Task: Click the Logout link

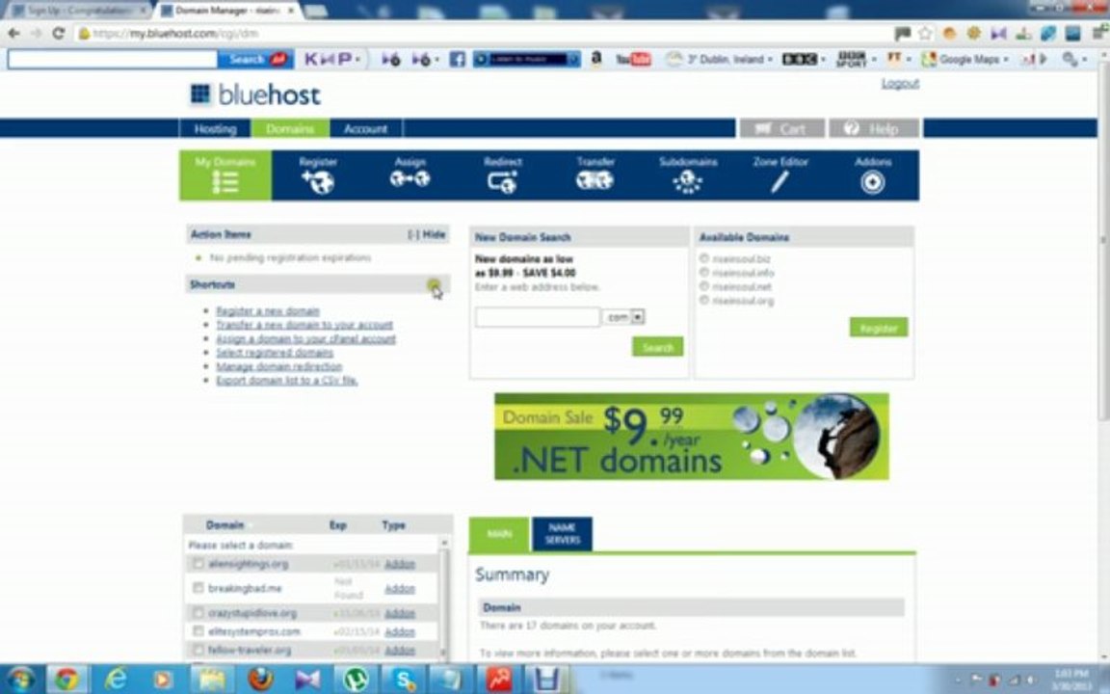Action: 900,84
